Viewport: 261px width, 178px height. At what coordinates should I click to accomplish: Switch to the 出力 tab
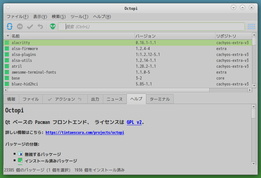click(95, 99)
